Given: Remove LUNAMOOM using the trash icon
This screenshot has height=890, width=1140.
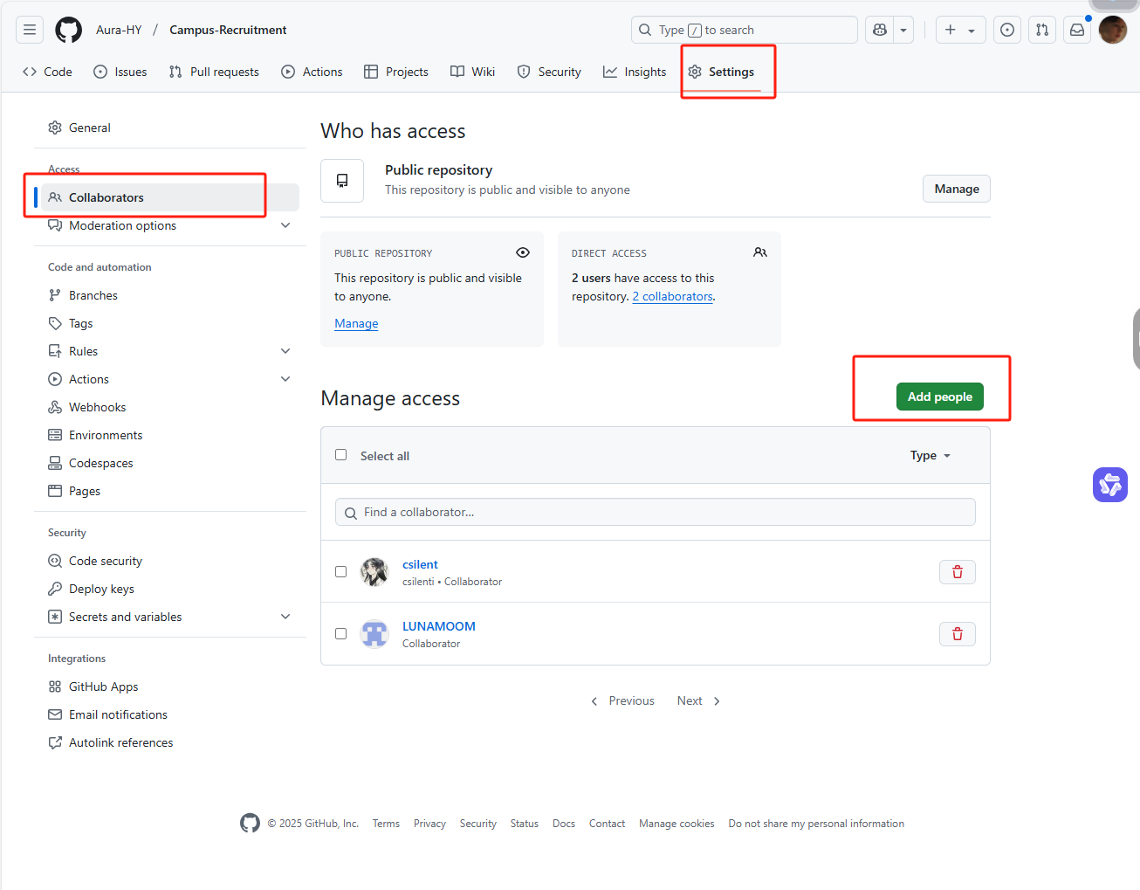Looking at the screenshot, I should pos(958,634).
